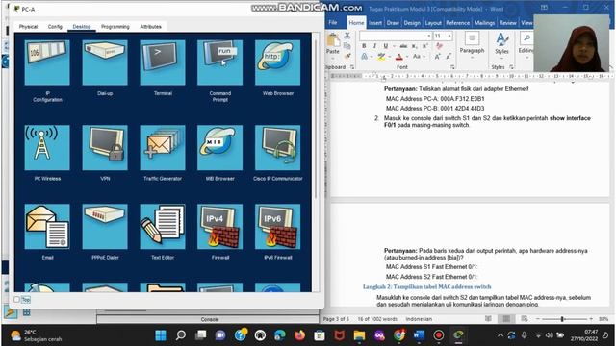The image size is (616, 346).
Task: Click the Console tab below PC-A window
Action: tap(210, 319)
